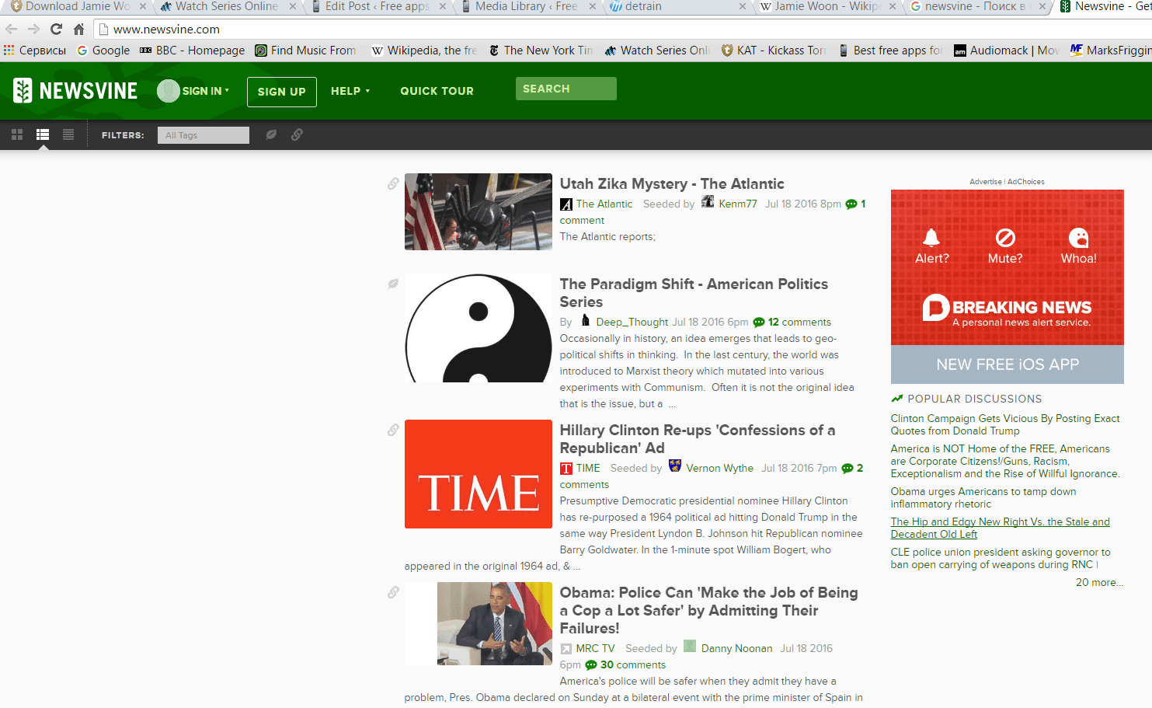Screen dimensions: 1152x708
Task: Open the Sign In dropdown
Action: pos(193,91)
